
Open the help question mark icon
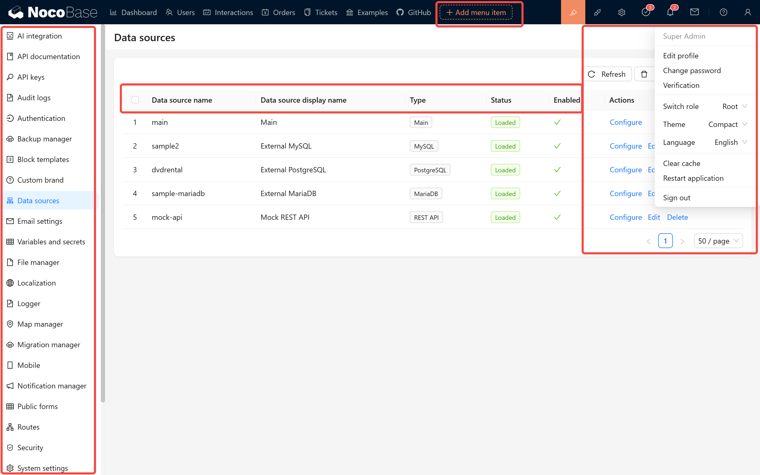[x=723, y=12]
